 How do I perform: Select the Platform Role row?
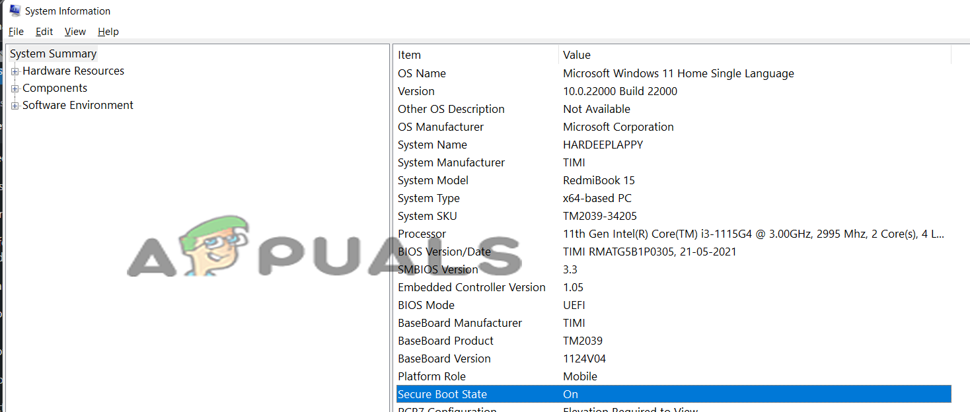[x=673, y=376]
